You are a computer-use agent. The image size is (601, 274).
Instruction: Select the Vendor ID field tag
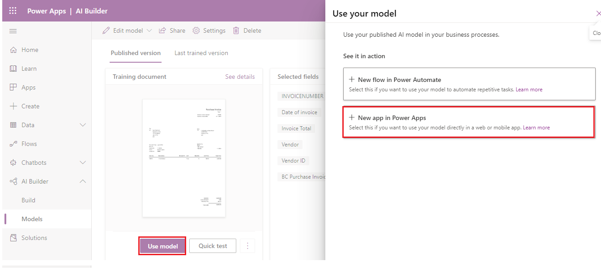(294, 160)
